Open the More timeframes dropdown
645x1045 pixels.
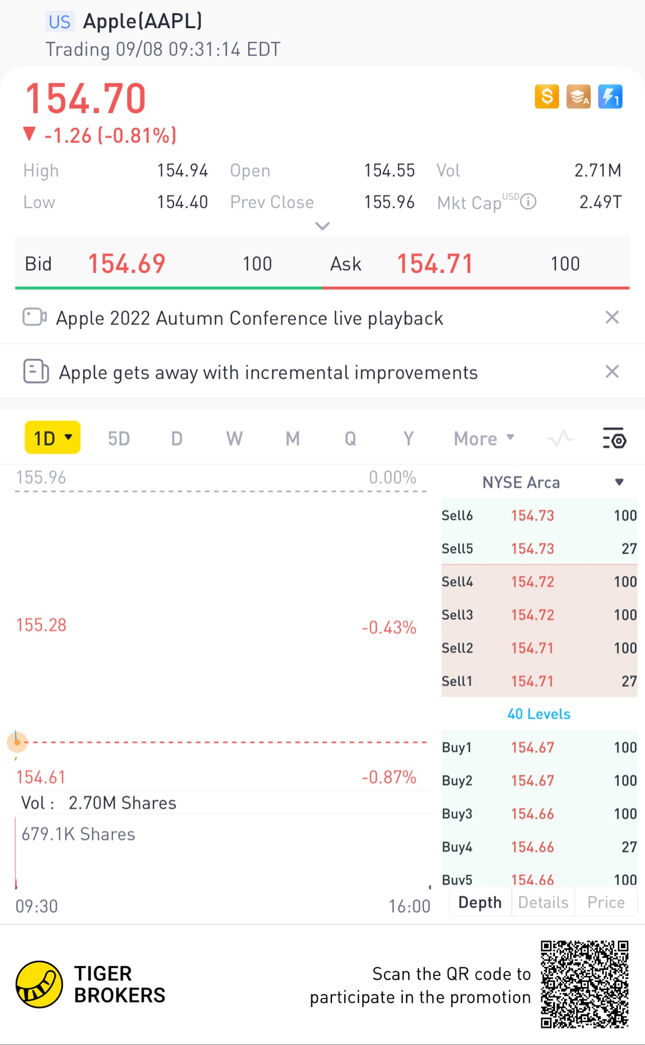click(x=484, y=439)
